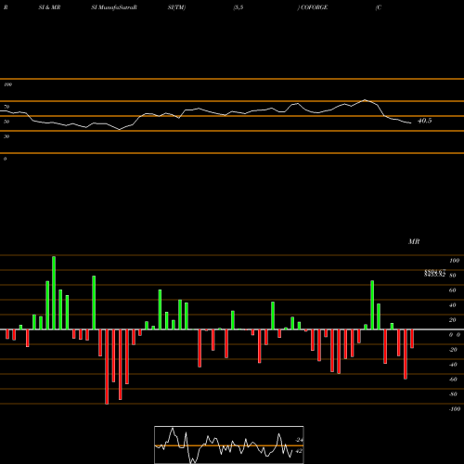Click the SI(TM) header text
The width and height of the screenshot is (464, 464).
tap(176, 7)
